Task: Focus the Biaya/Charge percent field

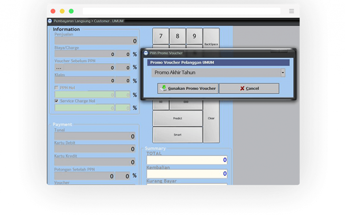Action: point(123,54)
